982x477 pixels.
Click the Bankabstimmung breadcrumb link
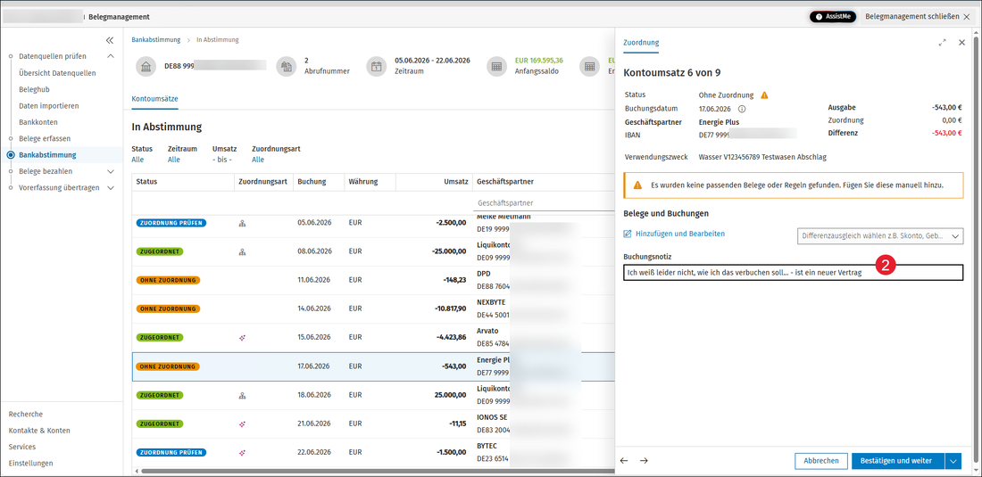pos(156,39)
